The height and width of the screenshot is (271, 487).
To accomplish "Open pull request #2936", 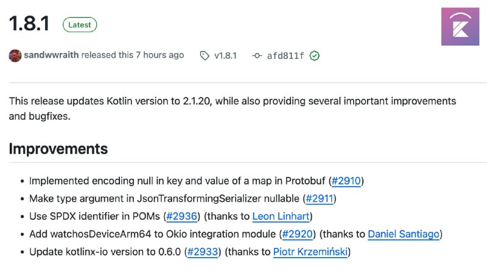I will click(181, 216).
